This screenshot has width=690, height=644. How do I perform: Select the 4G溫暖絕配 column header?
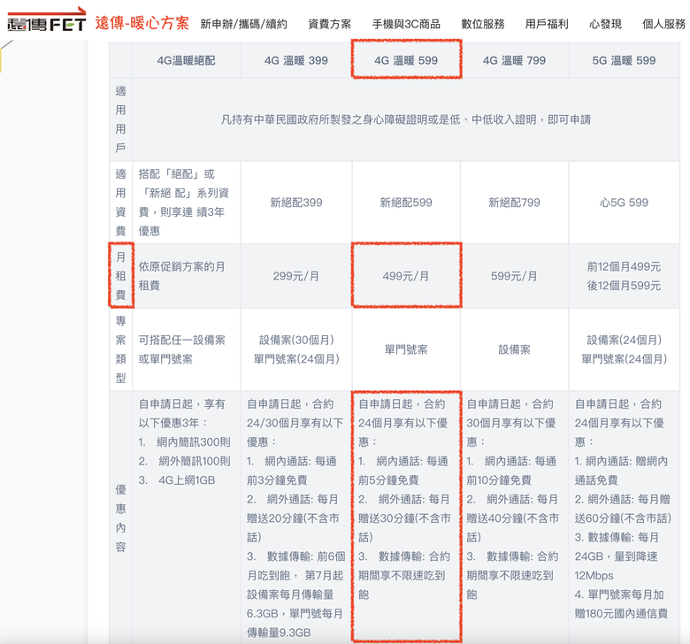click(186, 60)
